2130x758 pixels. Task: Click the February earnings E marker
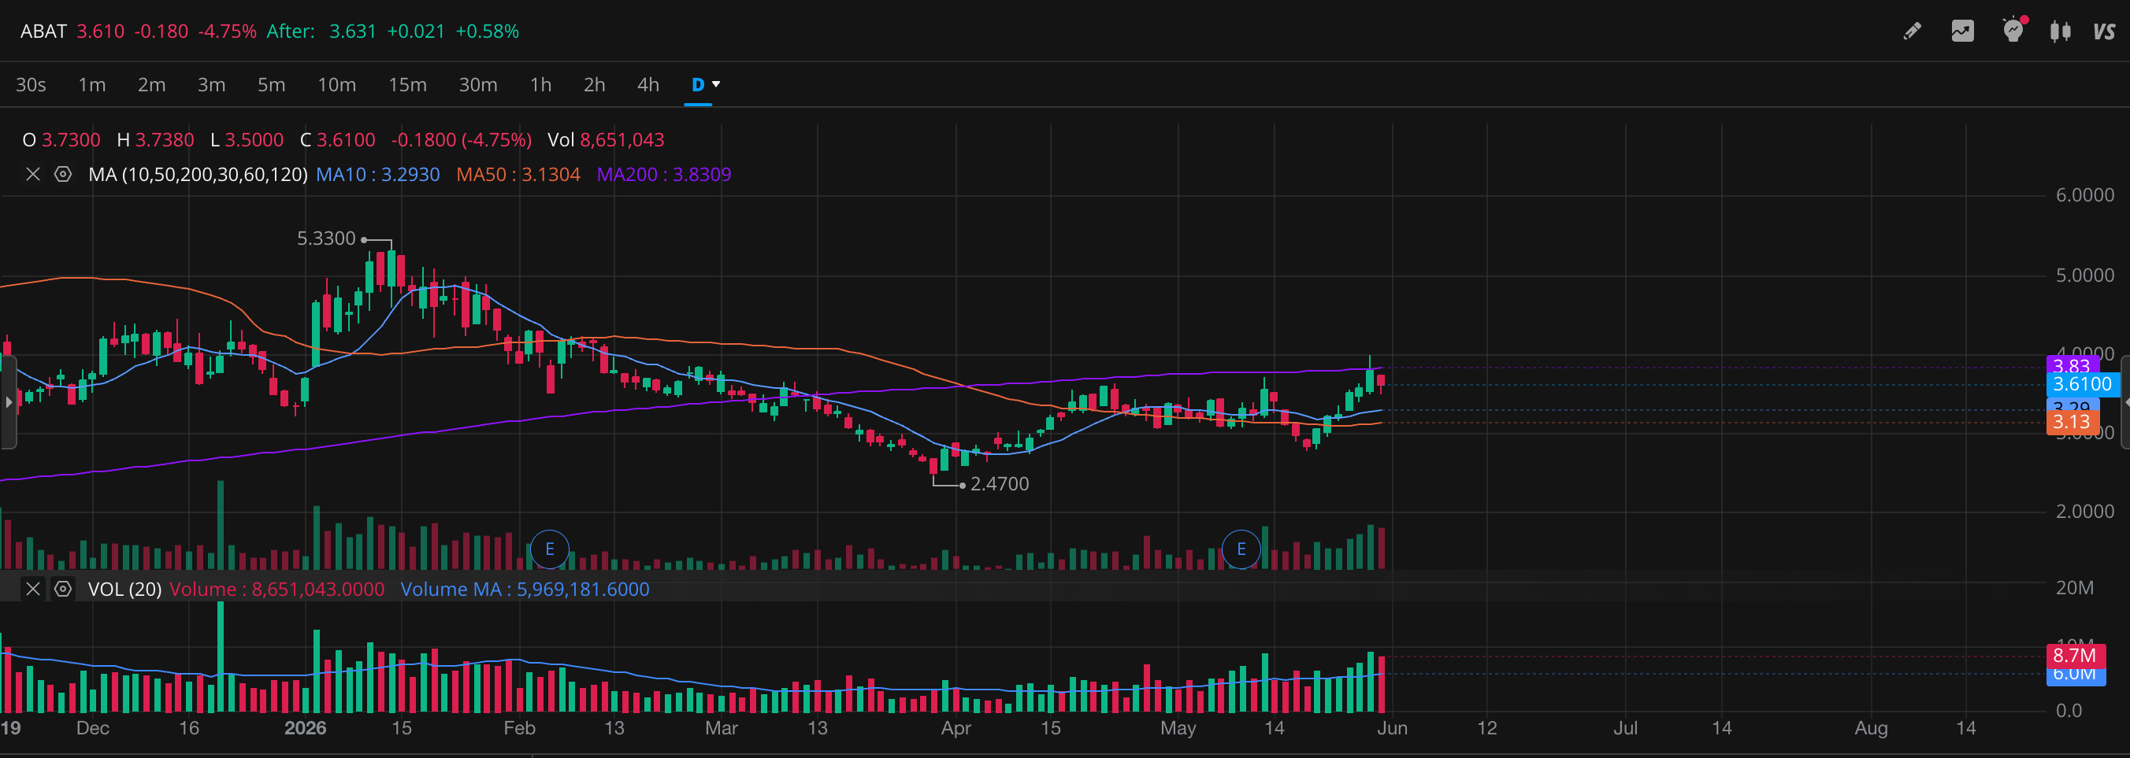coord(549,549)
